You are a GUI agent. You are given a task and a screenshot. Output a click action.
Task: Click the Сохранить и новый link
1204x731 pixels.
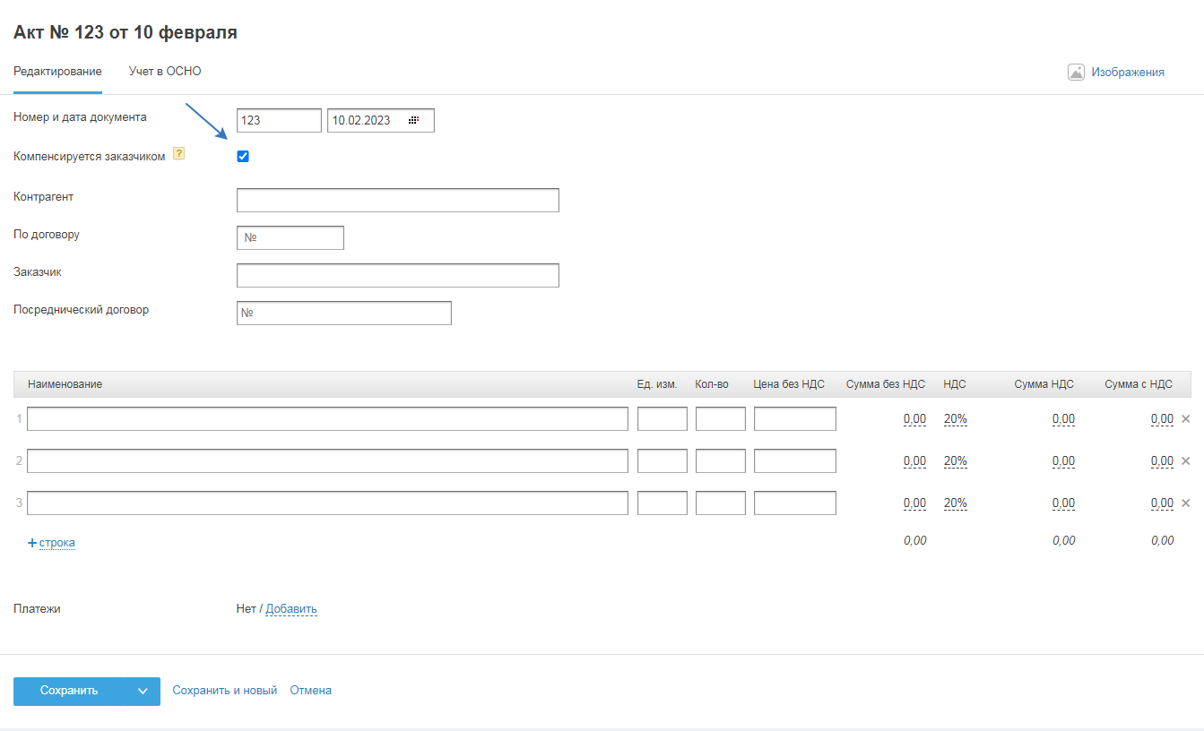[224, 691]
